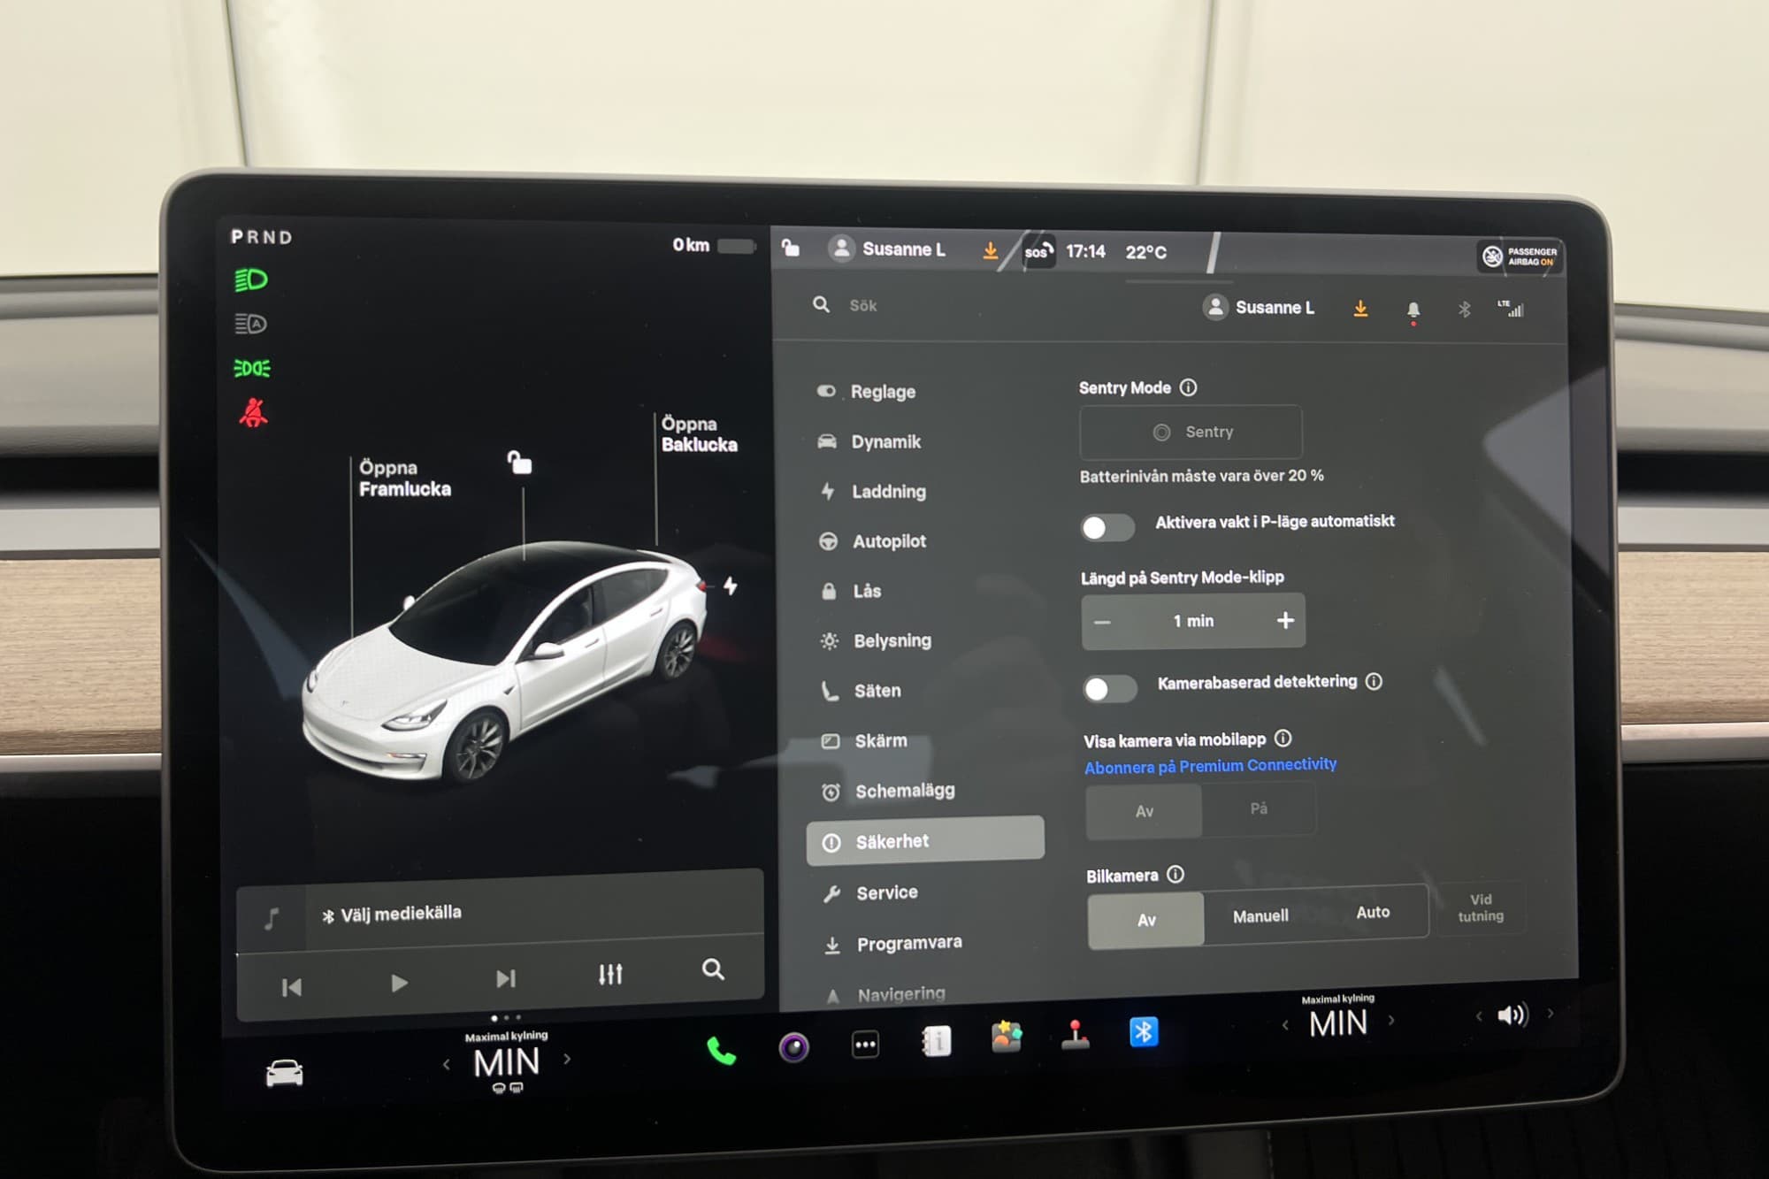The image size is (1769, 1179).
Task: Open the three-dots app launcher
Action: (865, 1045)
